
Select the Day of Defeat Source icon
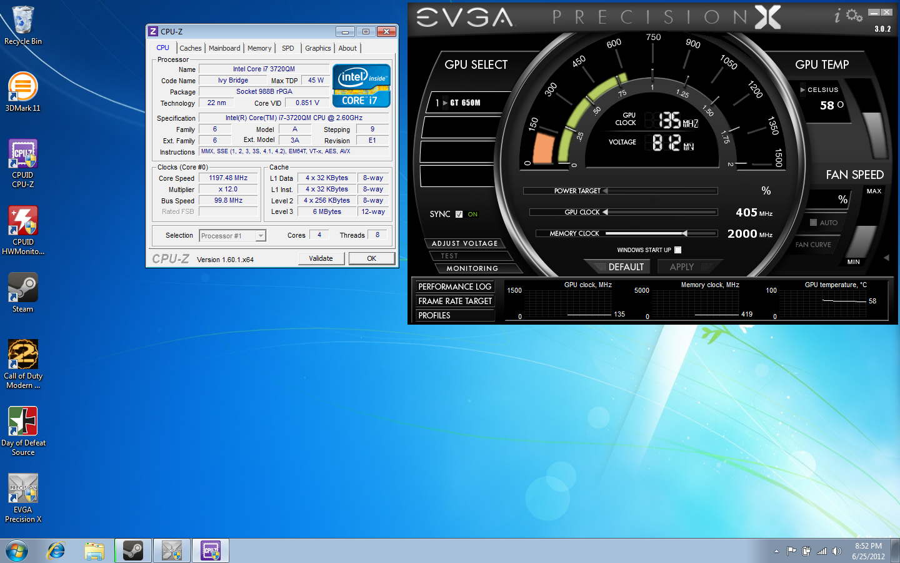pyautogui.click(x=23, y=431)
